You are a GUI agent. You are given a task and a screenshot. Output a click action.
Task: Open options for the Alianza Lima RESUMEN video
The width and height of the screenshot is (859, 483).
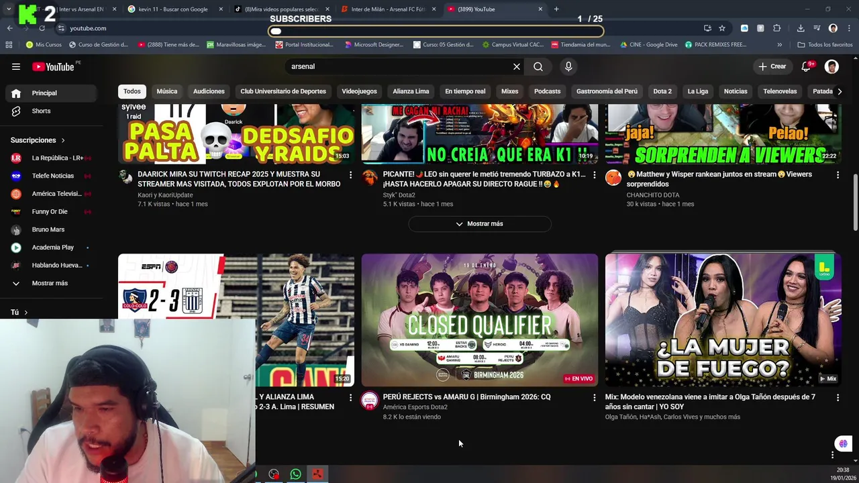pyautogui.click(x=350, y=398)
